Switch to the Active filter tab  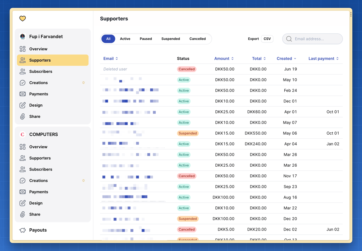(125, 39)
